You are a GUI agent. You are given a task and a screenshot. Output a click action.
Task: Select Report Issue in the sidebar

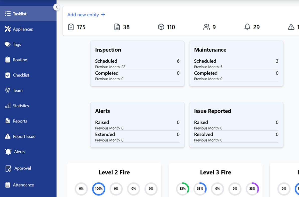coord(24,136)
